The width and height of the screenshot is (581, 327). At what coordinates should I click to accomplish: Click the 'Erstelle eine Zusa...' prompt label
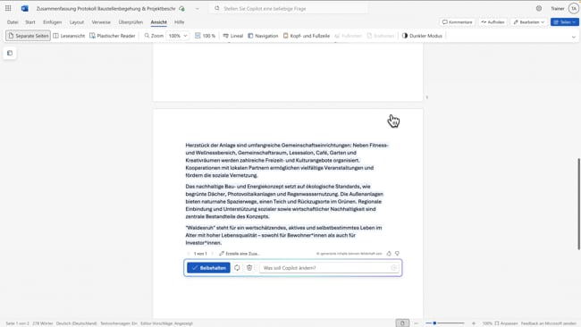click(x=240, y=254)
